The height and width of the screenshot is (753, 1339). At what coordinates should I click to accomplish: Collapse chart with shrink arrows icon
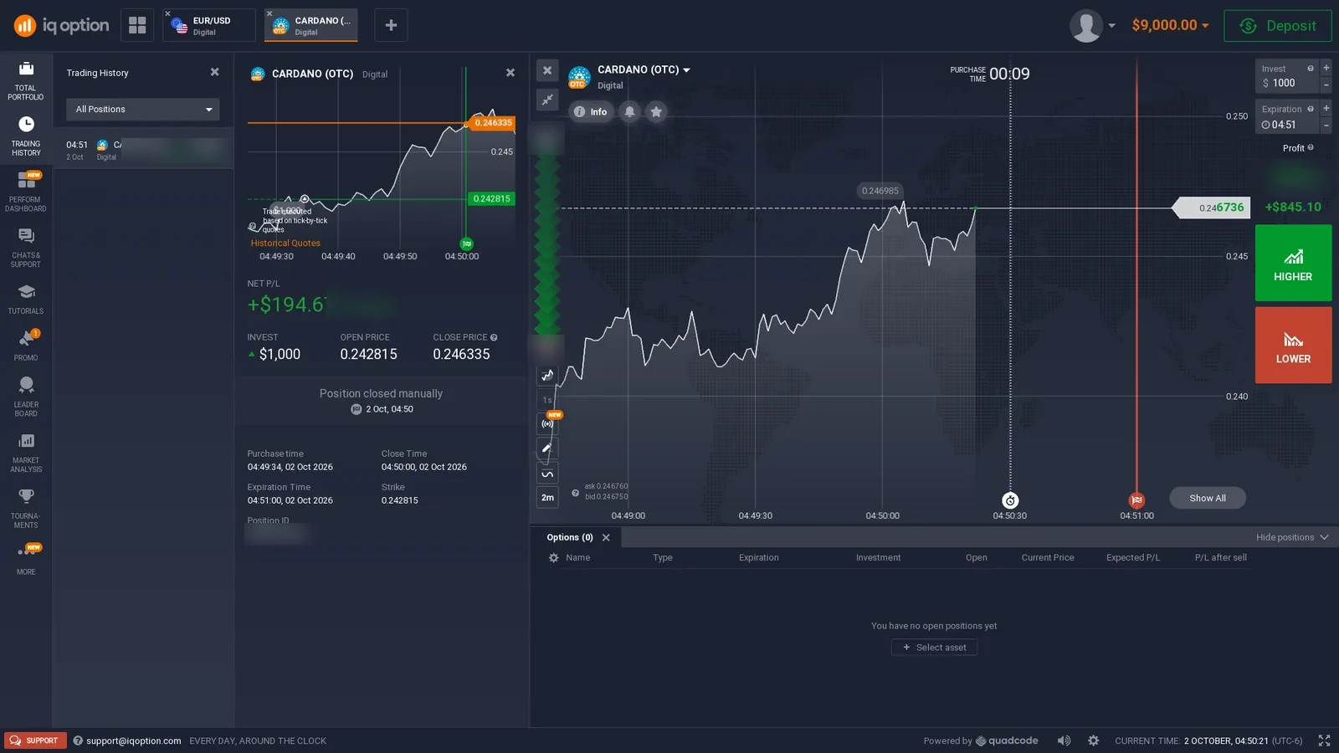tap(547, 100)
